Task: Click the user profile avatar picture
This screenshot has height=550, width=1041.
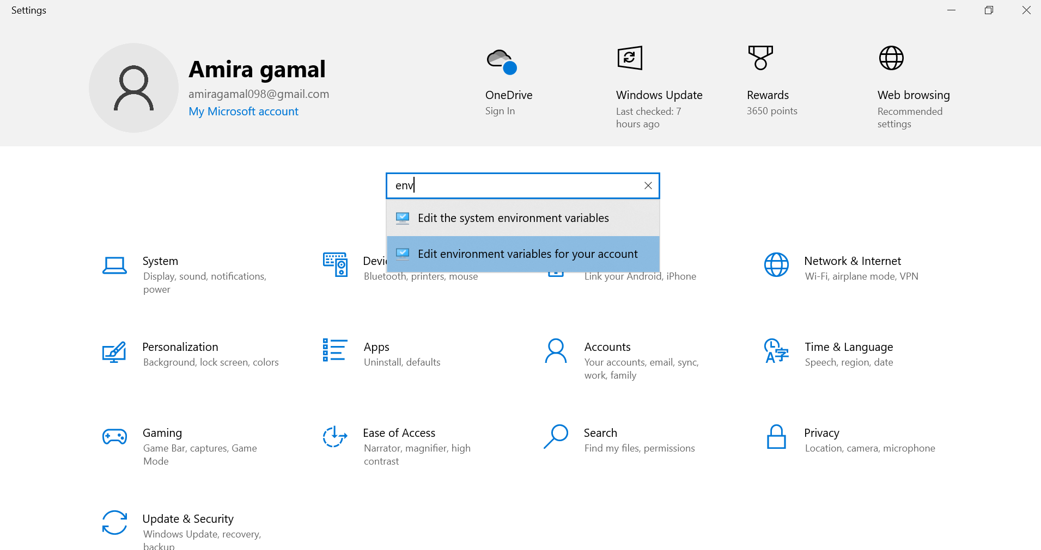Action: pos(133,88)
